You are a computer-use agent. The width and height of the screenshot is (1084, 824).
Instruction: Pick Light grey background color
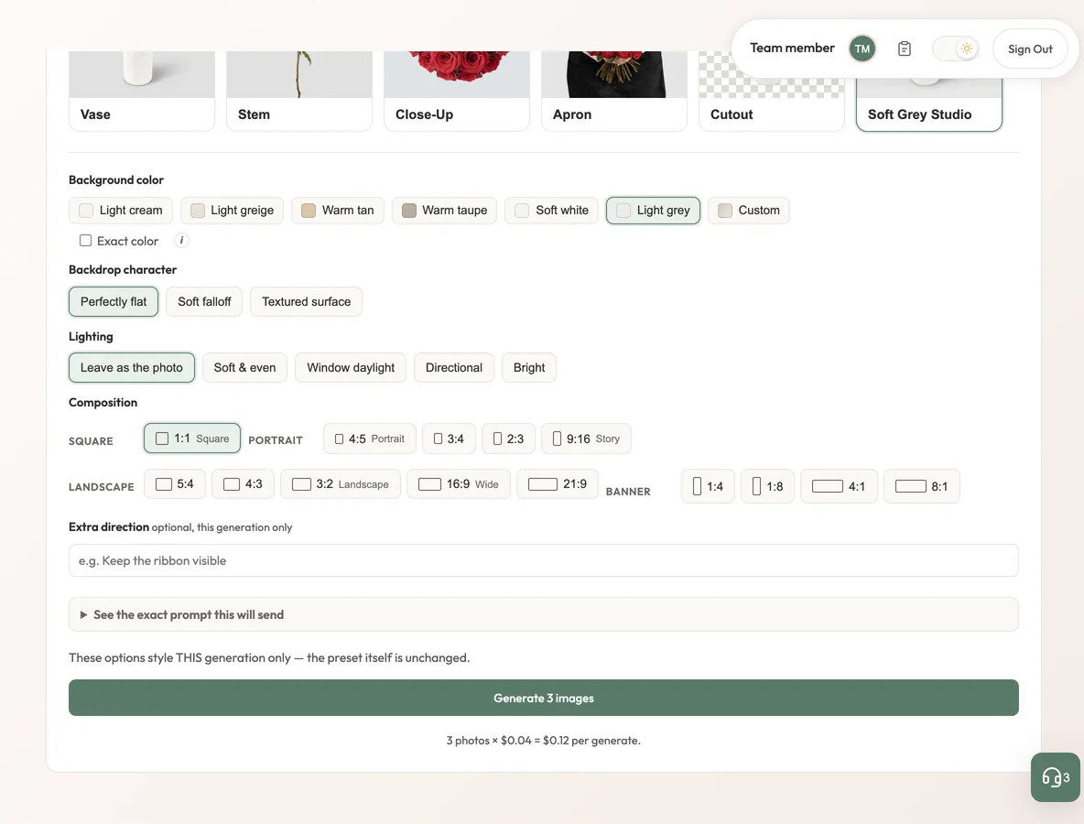click(654, 211)
